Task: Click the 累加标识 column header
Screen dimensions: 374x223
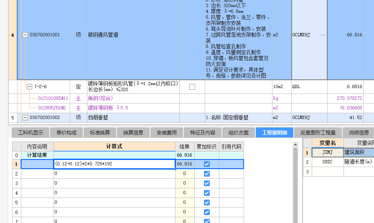Action: (x=207, y=146)
